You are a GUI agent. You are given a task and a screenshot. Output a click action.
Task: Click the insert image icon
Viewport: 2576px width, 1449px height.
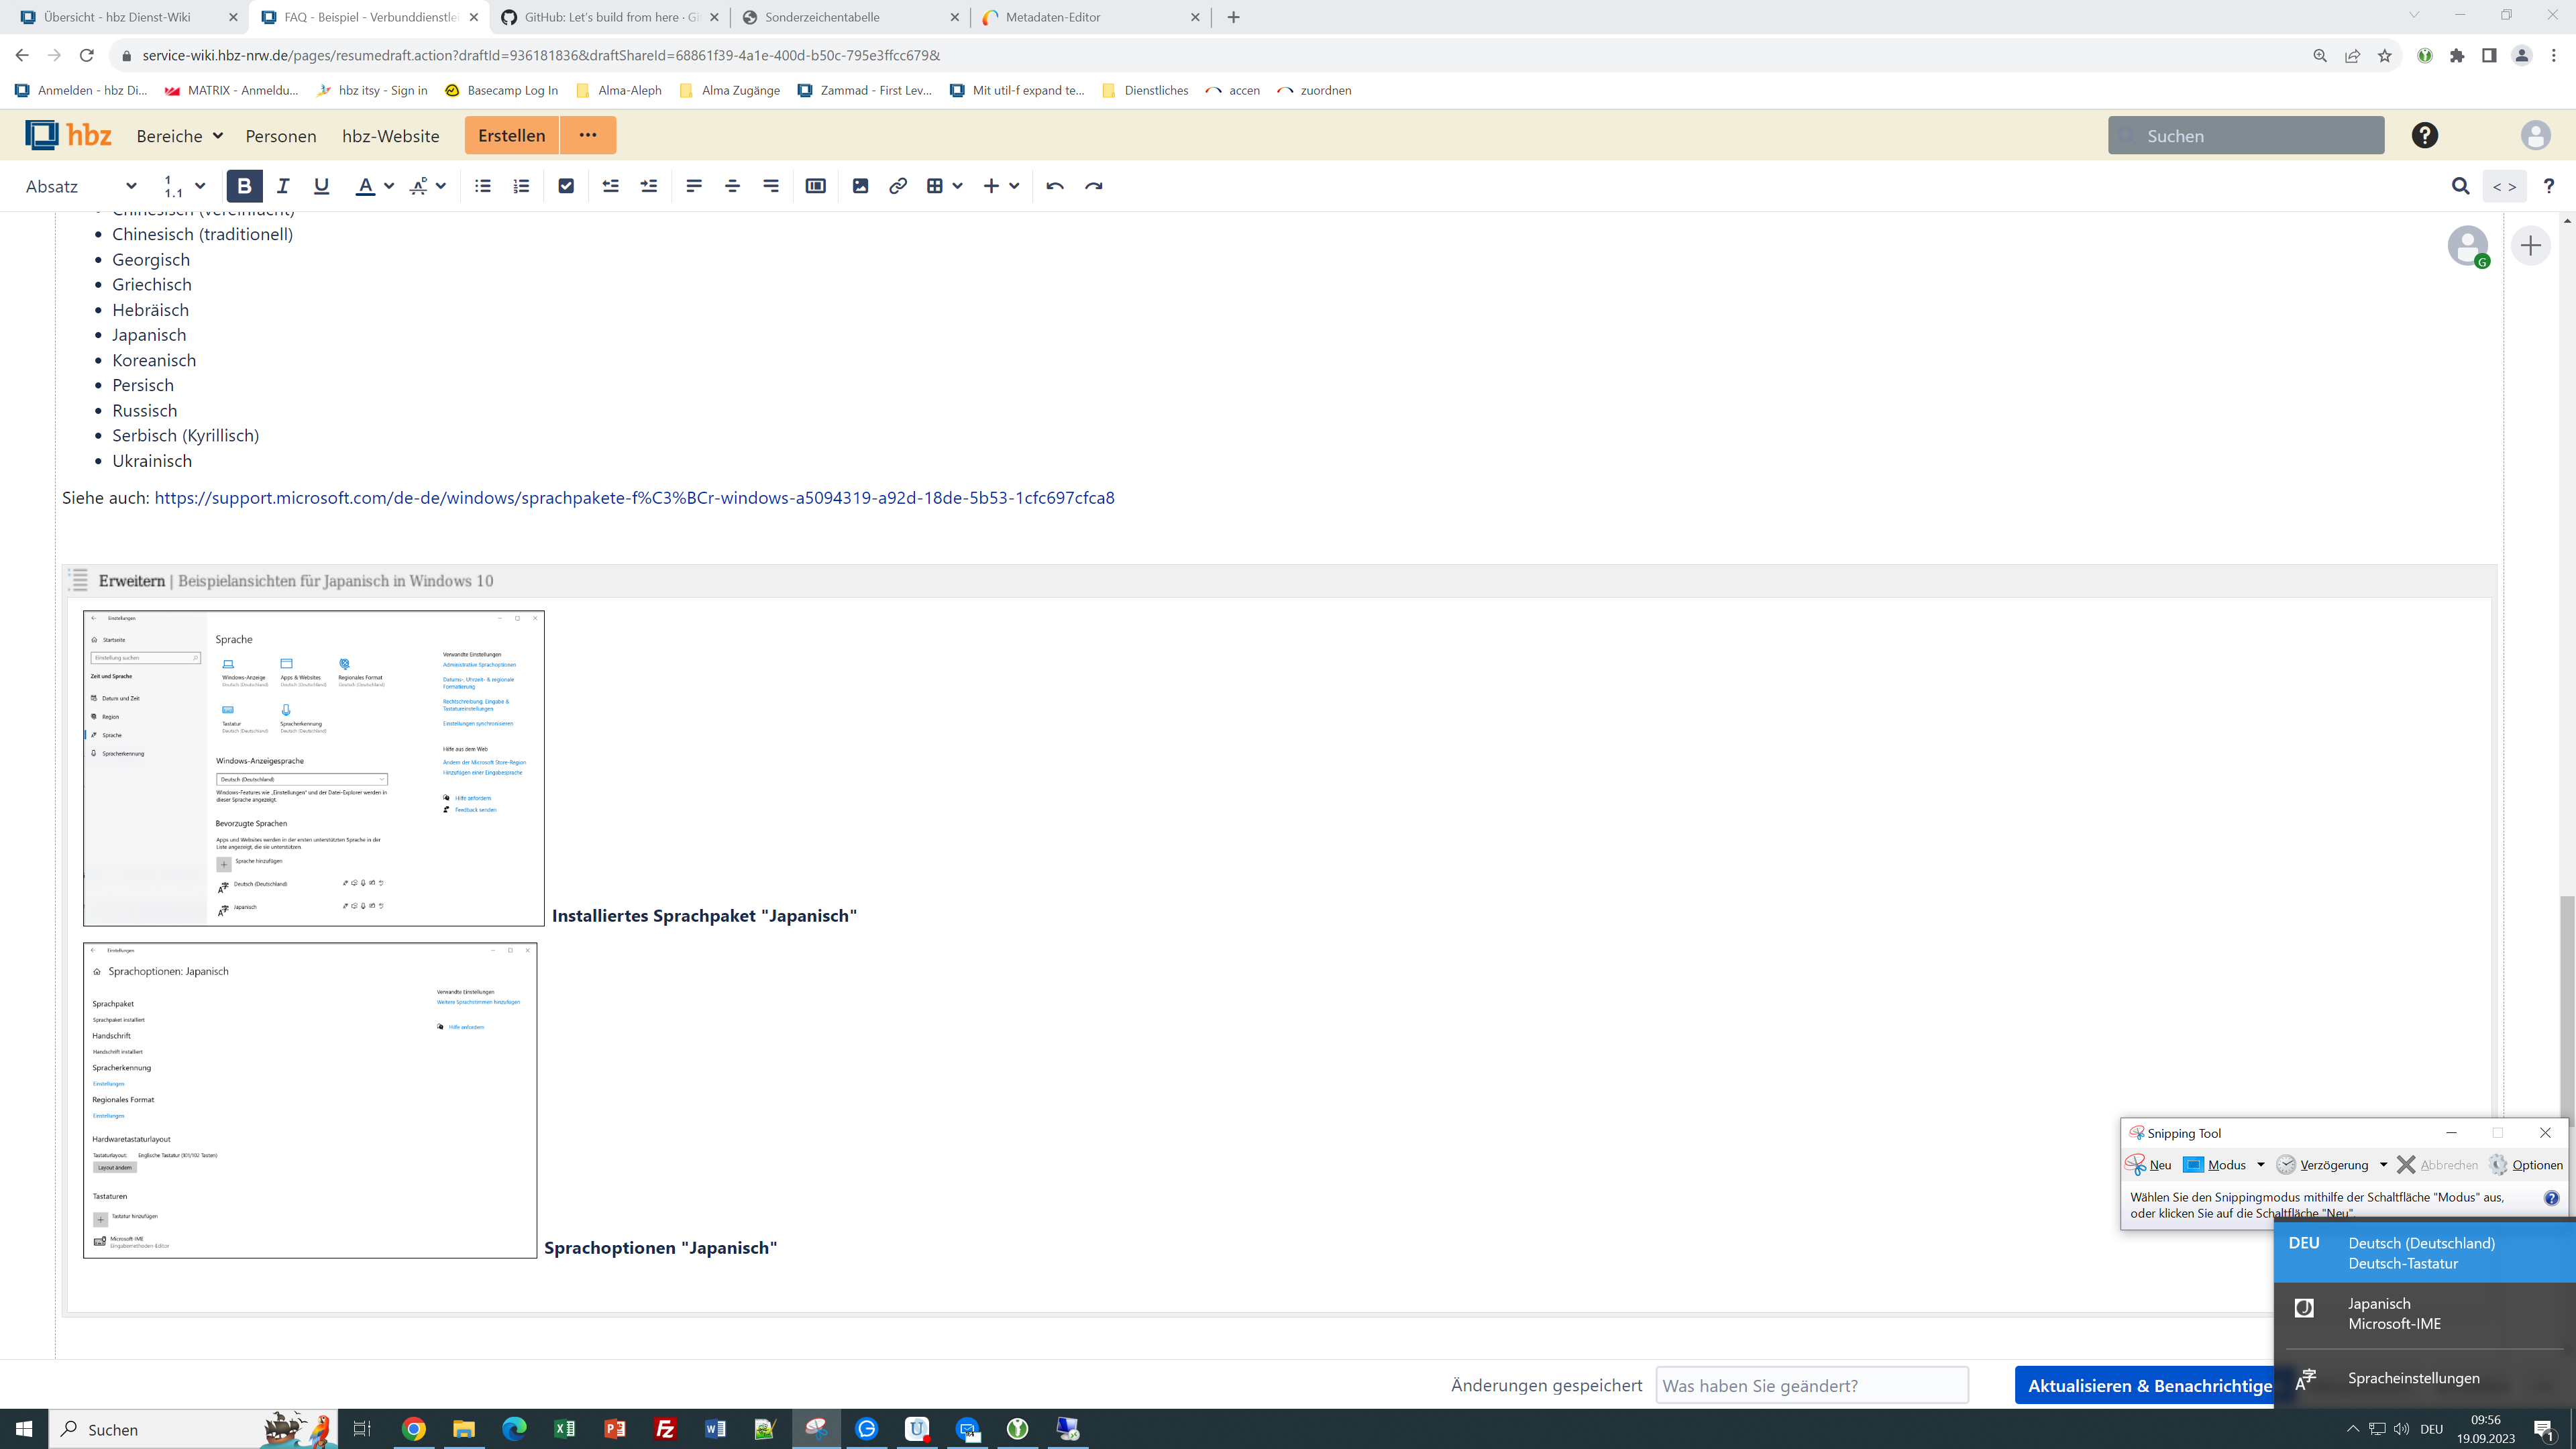click(x=860, y=186)
